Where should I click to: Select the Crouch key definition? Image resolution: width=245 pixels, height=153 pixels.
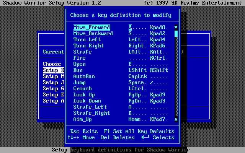pyautogui.click(x=83, y=88)
